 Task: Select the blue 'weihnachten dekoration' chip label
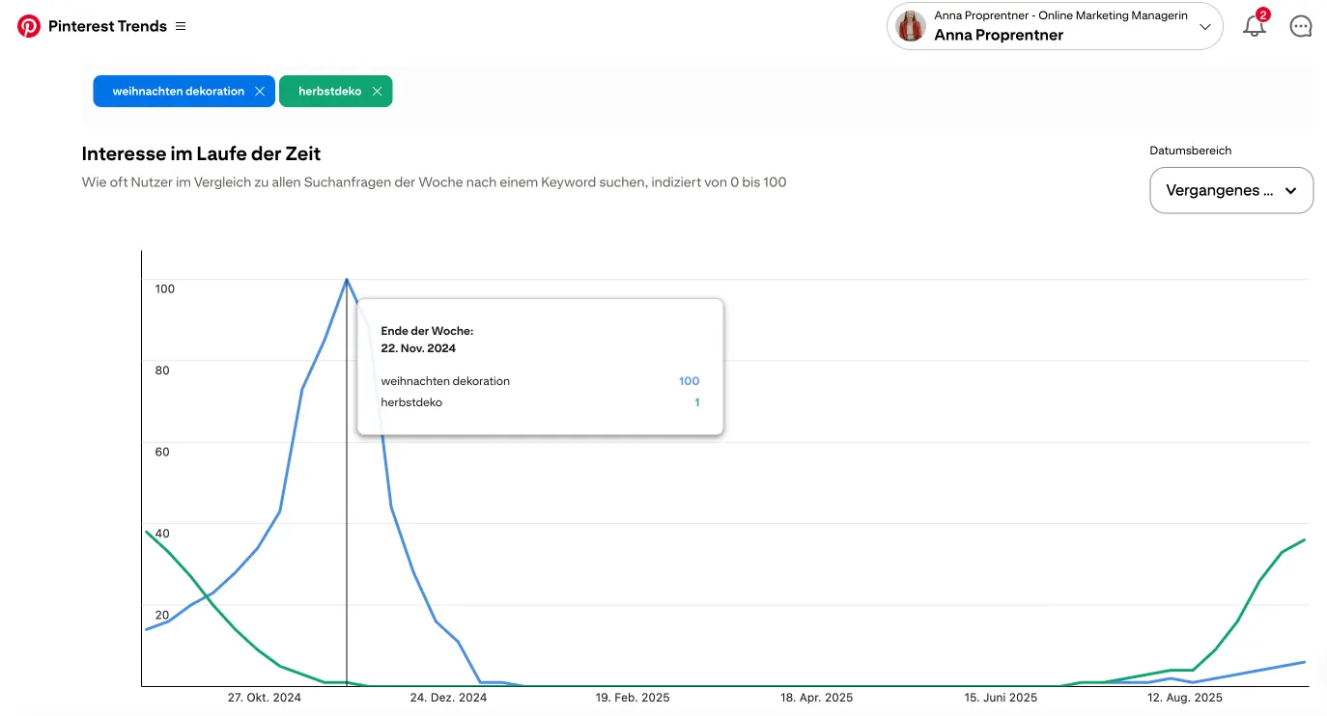[x=178, y=92]
